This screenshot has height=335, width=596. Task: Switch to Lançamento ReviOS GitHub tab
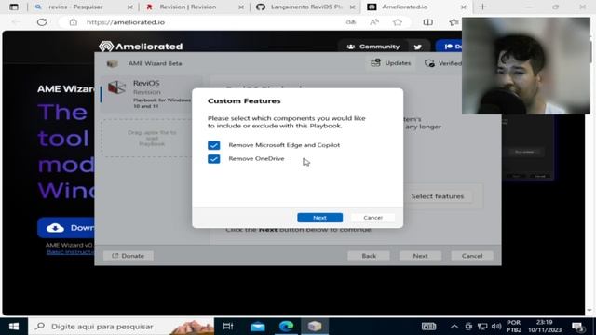(306, 7)
